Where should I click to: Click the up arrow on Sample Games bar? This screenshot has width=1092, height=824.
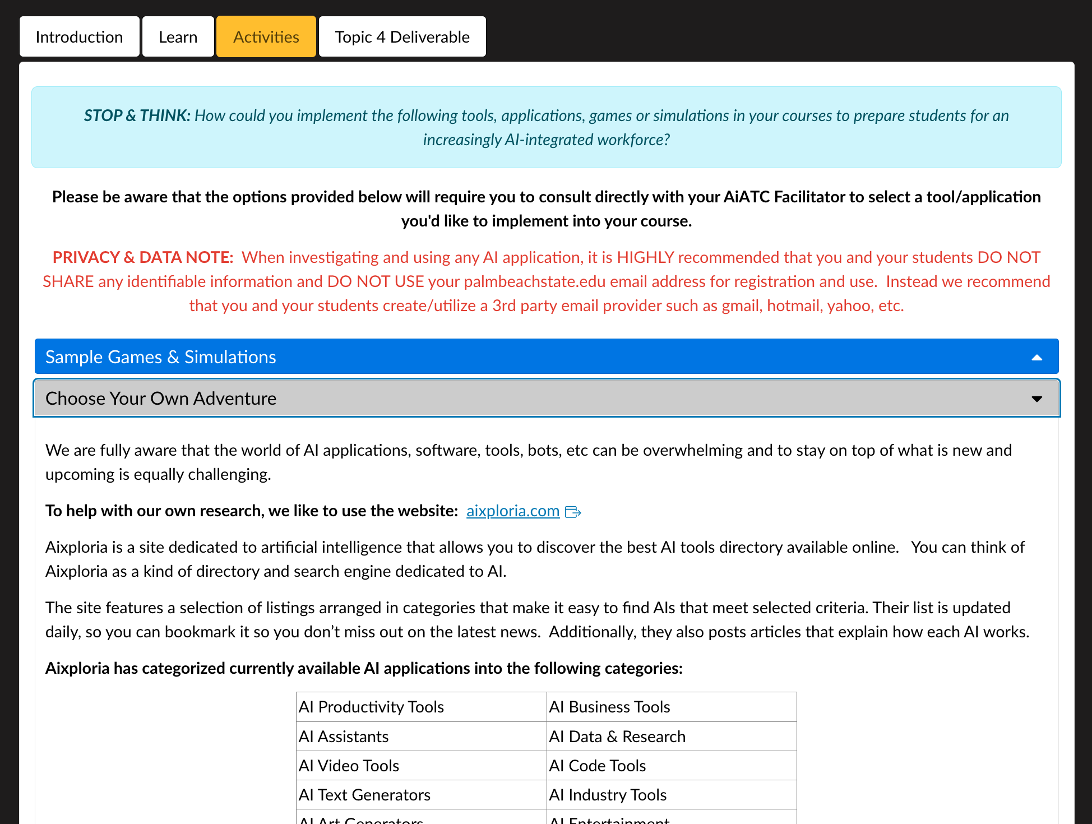[1037, 358]
